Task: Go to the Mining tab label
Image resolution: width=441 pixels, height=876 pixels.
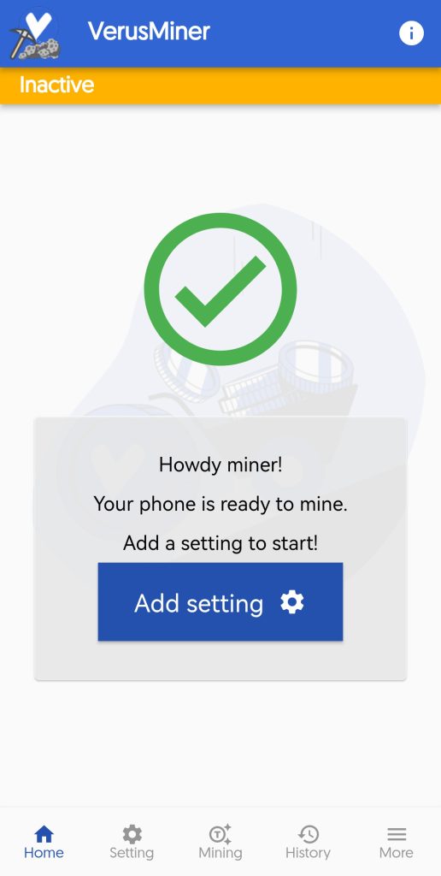Action: pyautogui.click(x=220, y=853)
